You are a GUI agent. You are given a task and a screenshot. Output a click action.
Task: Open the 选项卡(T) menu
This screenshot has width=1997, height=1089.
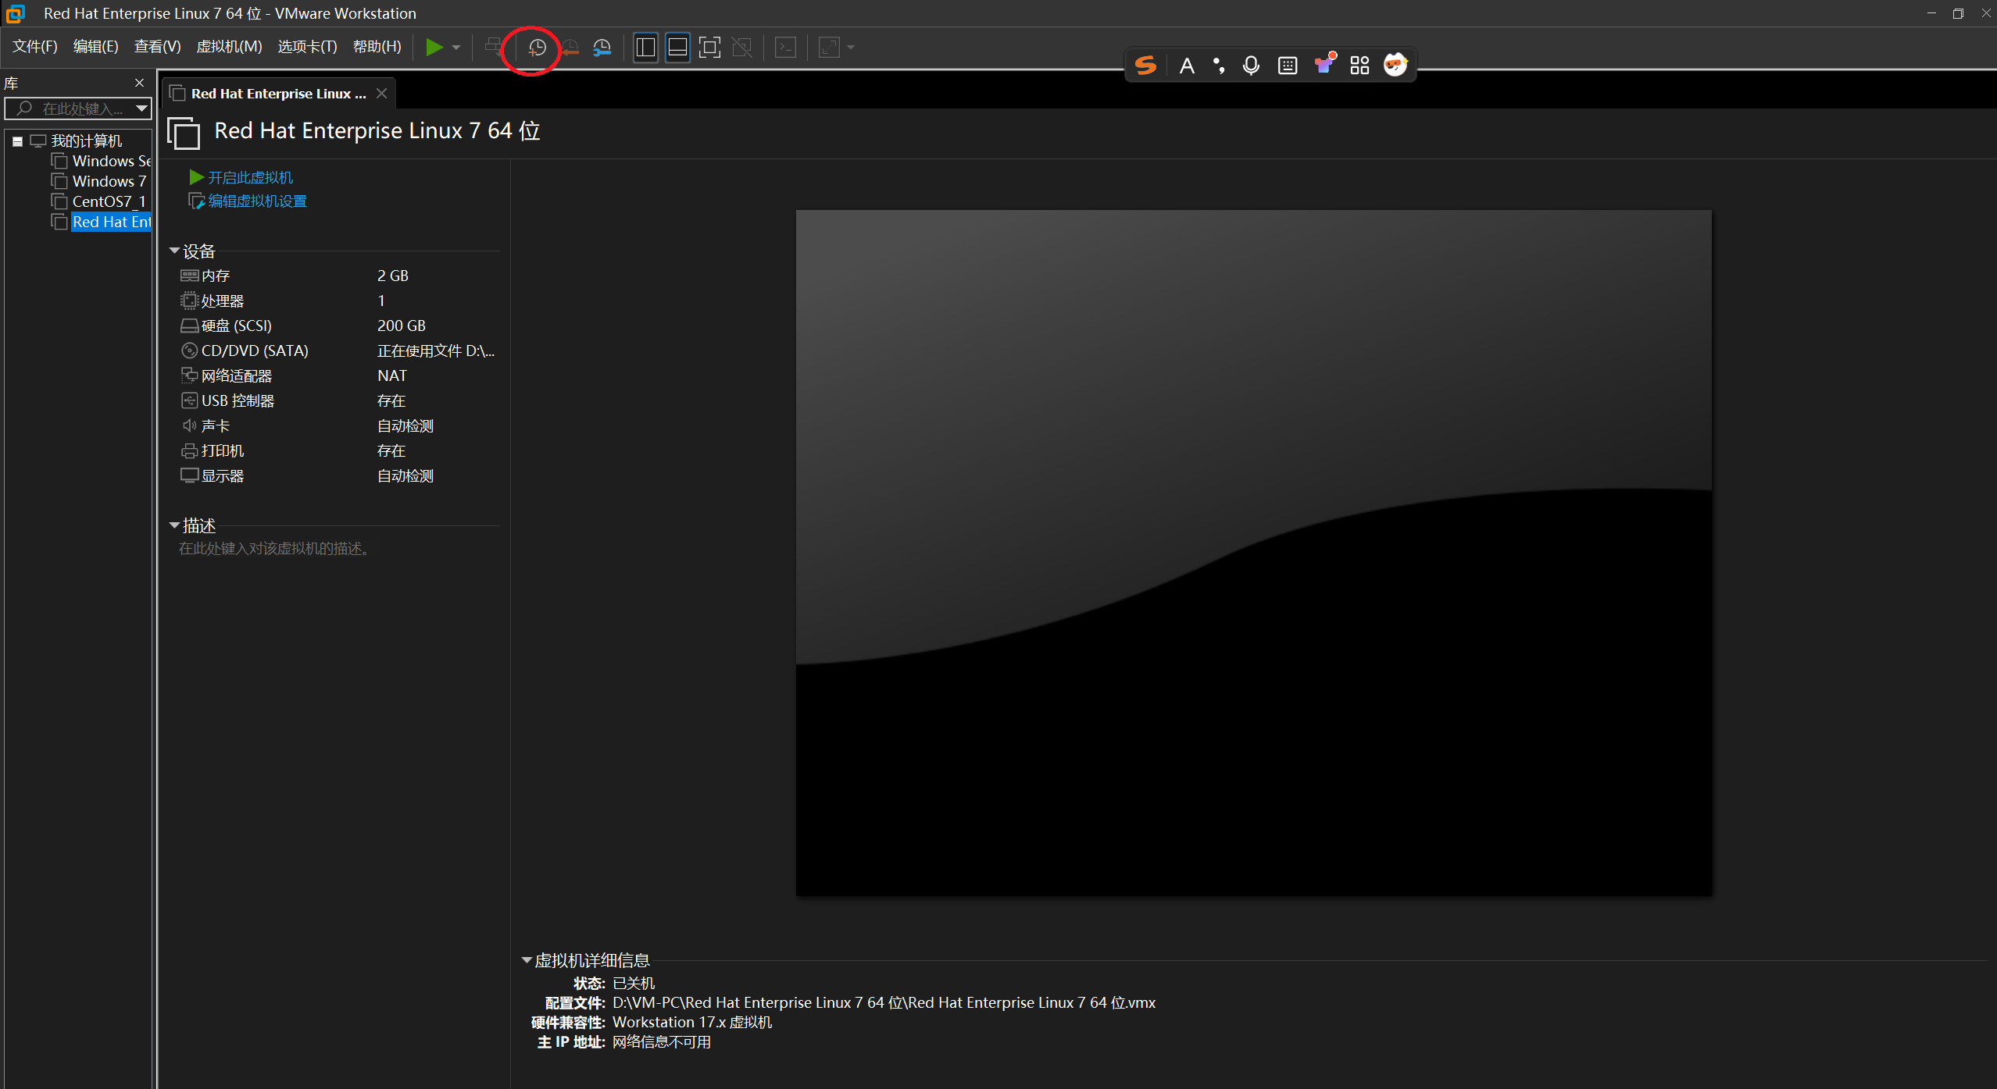pos(307,47)
